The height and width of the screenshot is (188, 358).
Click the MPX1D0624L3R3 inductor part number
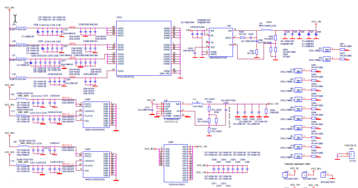click(267, 26)
